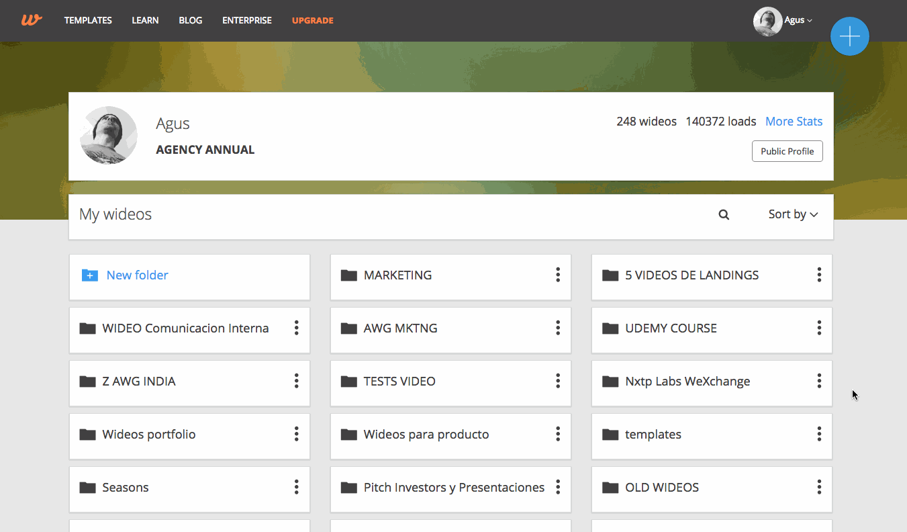The image size is (907, 532).
Task: Open options menu for OLD WIDEOS folder
Action: click(x=819, y=487)
